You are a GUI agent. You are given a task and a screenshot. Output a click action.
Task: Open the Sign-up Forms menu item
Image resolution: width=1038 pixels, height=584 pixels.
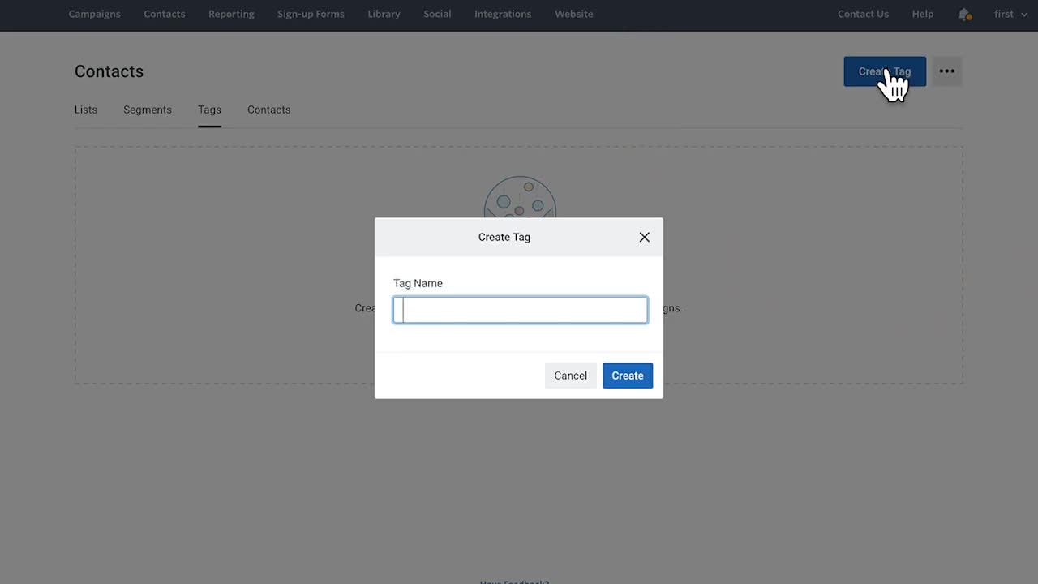[311, 14]
